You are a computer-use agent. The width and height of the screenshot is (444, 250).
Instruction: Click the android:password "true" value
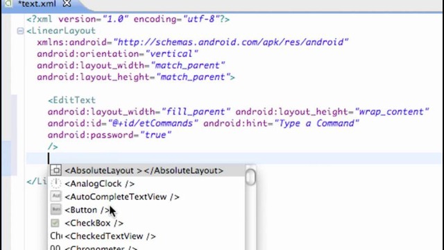(155, 135)
